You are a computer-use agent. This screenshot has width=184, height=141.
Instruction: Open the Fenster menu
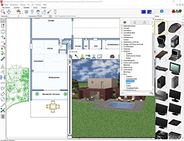pos(38,5)
